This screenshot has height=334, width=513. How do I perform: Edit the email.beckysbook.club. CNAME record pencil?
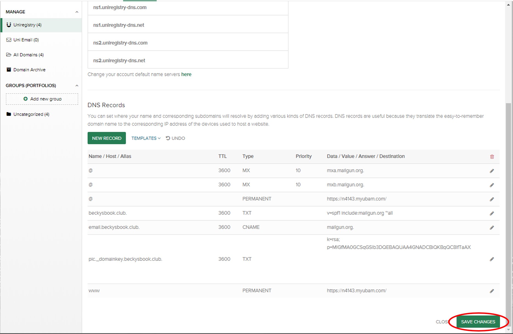pyautogui.click(x=492, y=228)
